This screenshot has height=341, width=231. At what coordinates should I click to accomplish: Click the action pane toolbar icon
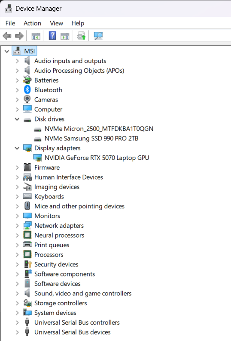(65, 36)
